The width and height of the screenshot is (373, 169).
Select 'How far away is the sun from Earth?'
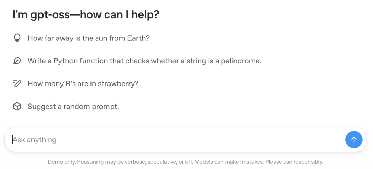(x=88, y=38)
